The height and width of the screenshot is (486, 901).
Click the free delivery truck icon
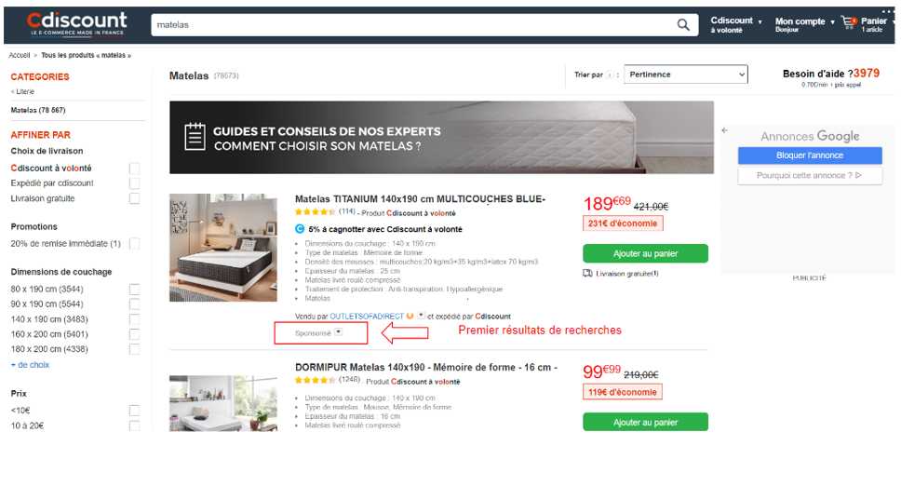tap(587, 274)
